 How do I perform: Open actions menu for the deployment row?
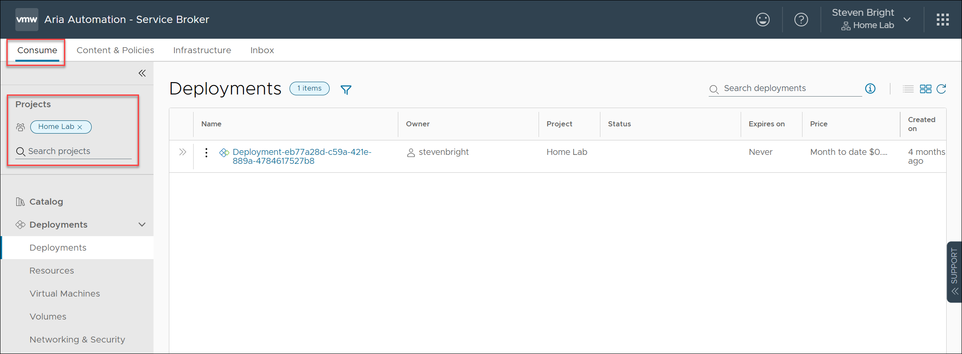click(x=206, y=153)
